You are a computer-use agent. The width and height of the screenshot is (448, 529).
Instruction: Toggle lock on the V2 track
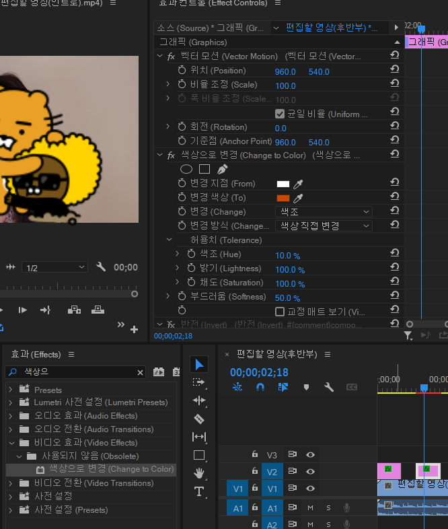tap(255, 470)
